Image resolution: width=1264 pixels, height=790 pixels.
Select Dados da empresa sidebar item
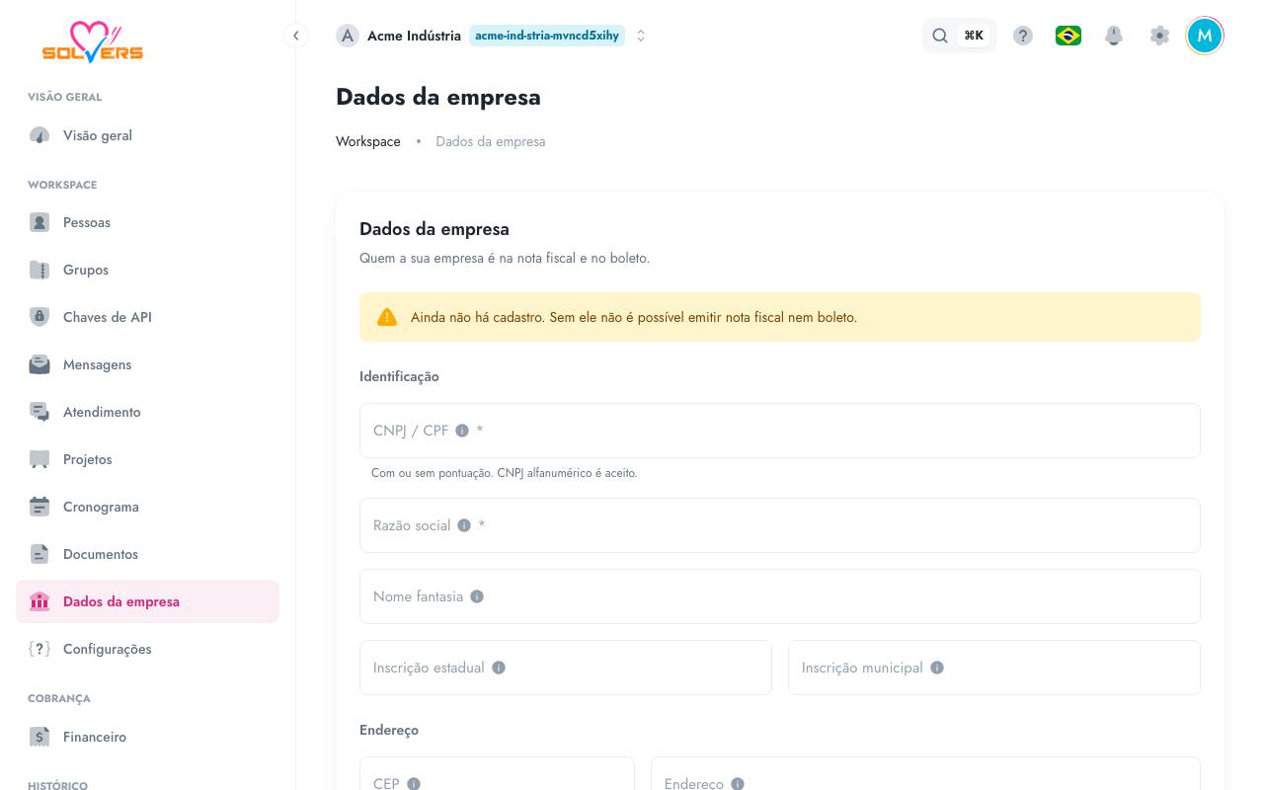(147, 601)
